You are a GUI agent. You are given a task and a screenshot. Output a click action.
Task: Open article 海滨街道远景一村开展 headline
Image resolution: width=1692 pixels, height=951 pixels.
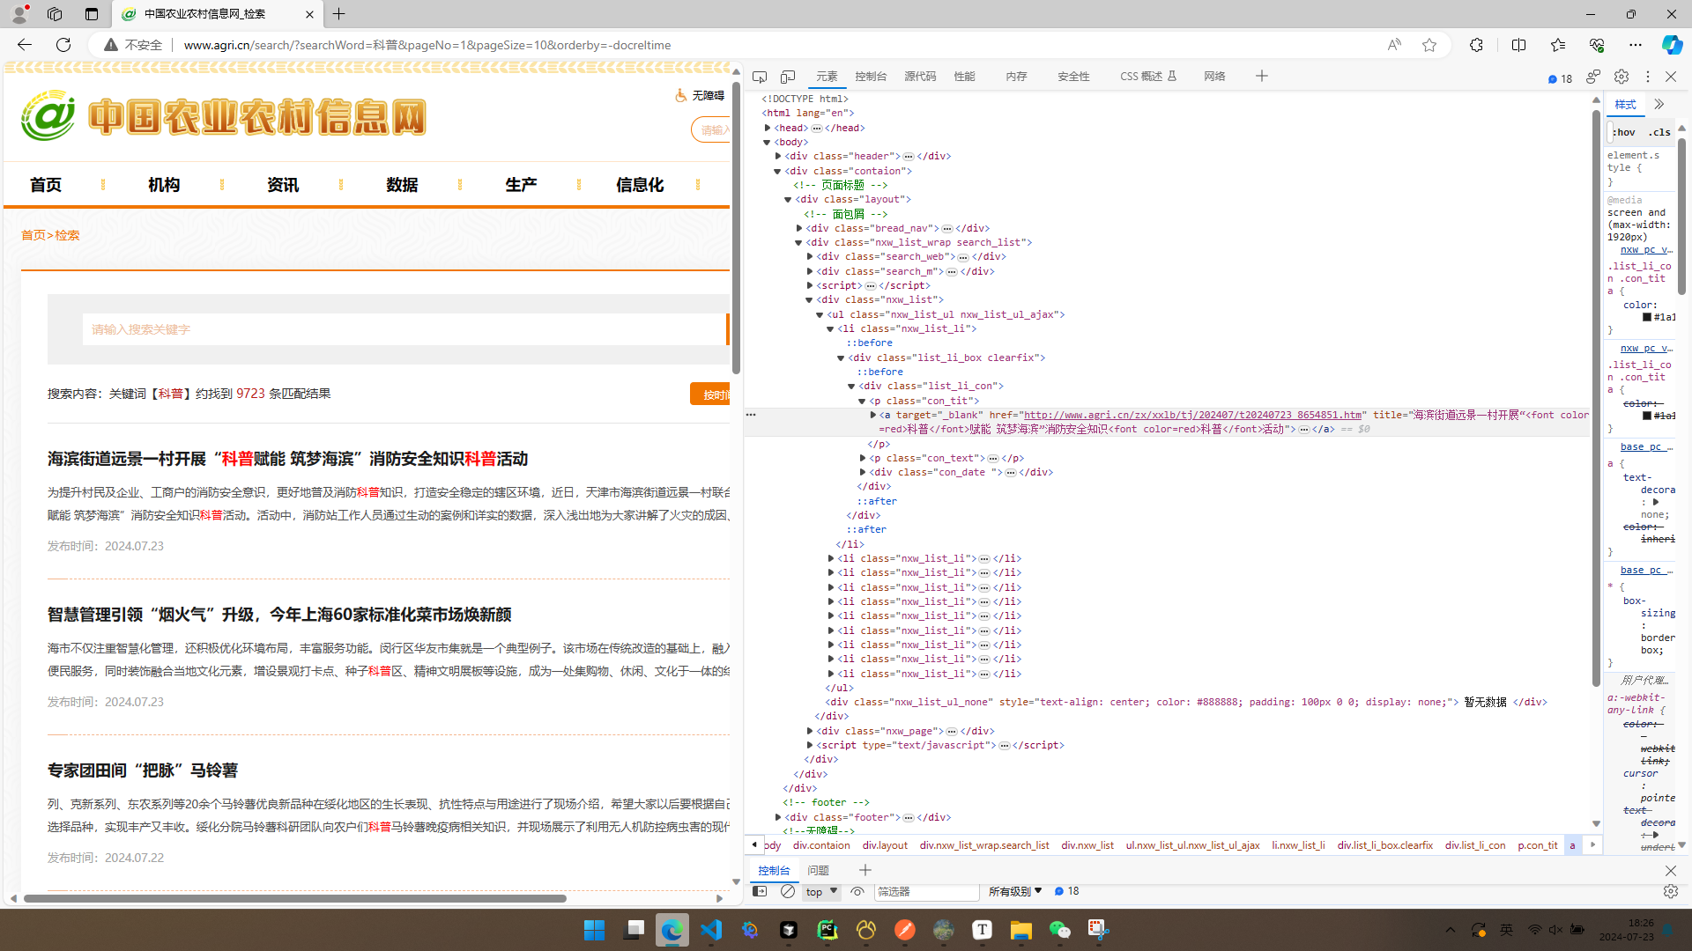tap(287, 459)
